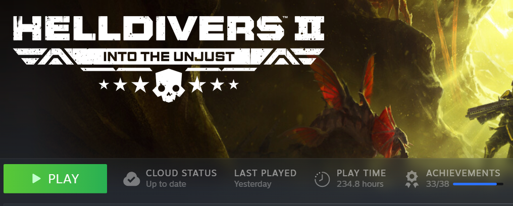The image size is (513, 206).
Task: Click the green PLAY button
Action: (56, 179)
